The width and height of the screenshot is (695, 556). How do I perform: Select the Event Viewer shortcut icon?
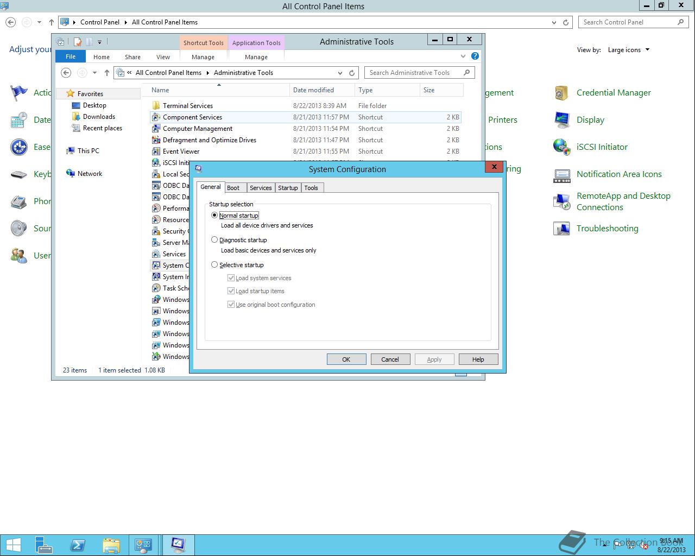[x=156, y=151]
